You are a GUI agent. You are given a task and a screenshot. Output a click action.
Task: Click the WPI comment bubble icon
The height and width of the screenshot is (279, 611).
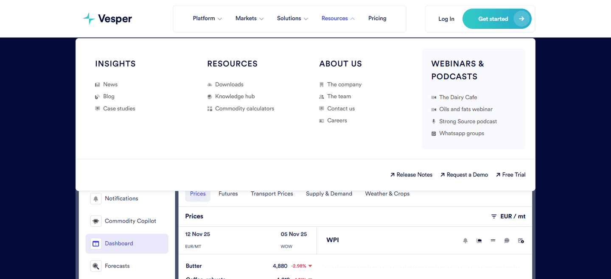507,240
